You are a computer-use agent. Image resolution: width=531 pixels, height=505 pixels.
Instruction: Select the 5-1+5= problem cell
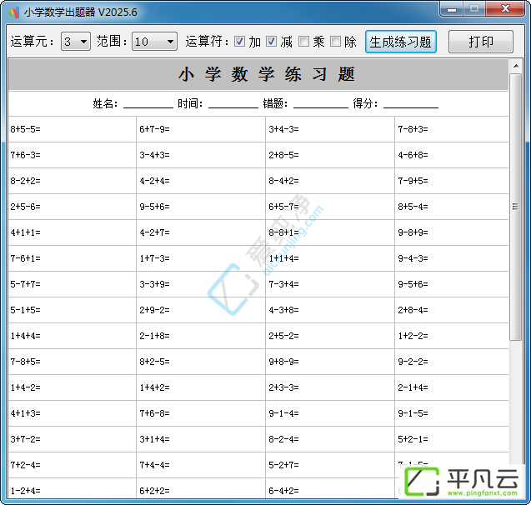click(73, 310)
